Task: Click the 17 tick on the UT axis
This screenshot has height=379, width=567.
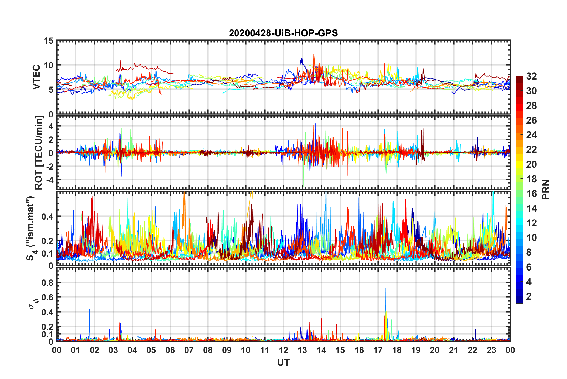Action: coord(378,350)
